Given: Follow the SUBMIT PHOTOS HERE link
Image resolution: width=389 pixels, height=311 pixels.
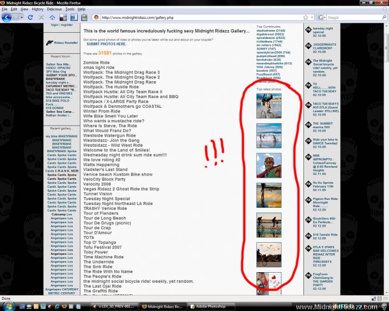Looking at the screenshot, I should pyautogui.click(x=106, y=44).
